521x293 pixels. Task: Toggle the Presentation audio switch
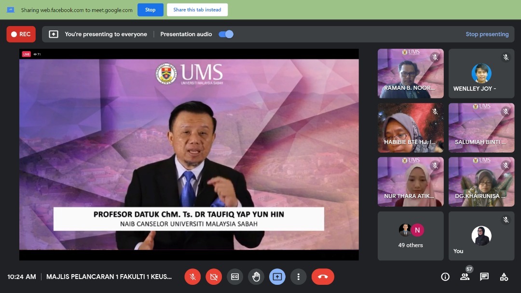point(226,34)
